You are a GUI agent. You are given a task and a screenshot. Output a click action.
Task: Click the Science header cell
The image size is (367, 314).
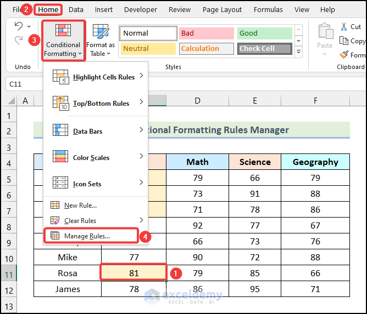coord(255,162)
